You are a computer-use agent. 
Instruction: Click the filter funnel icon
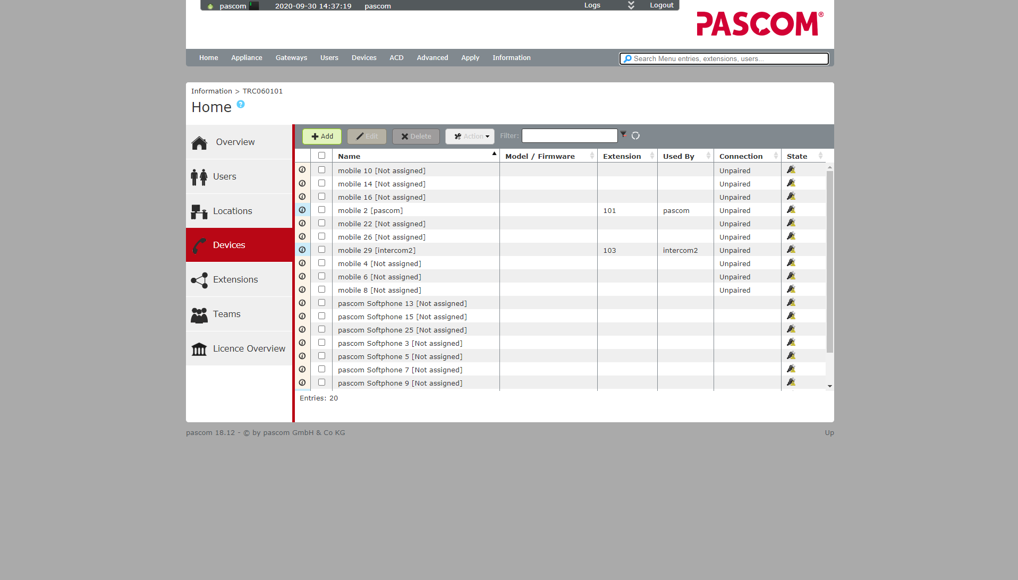coord(623,135)
